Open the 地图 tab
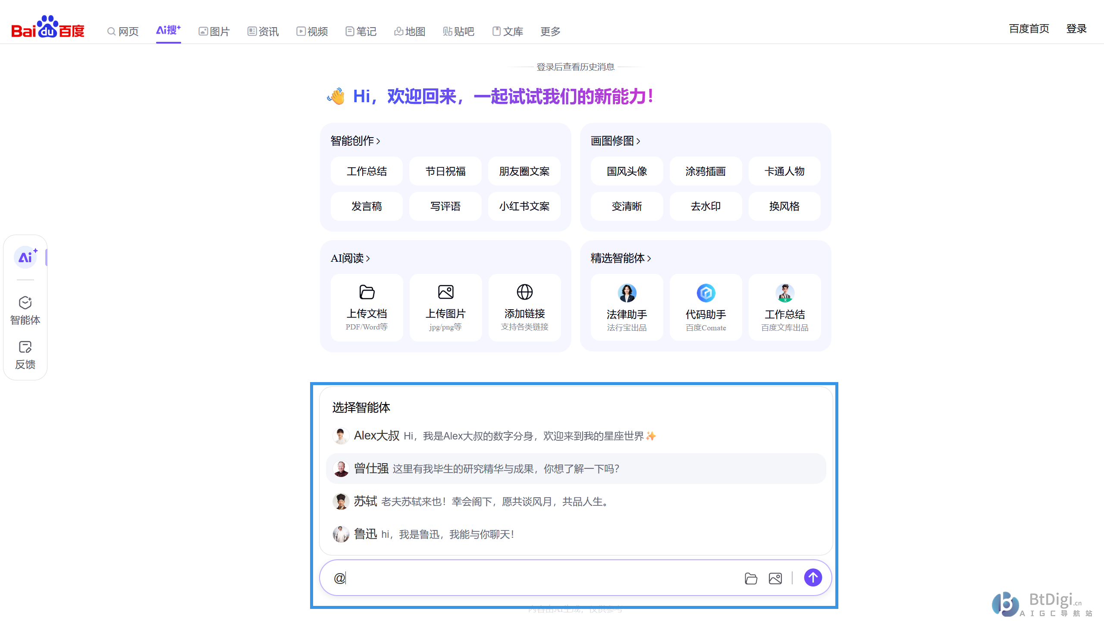 pos(410,31)
